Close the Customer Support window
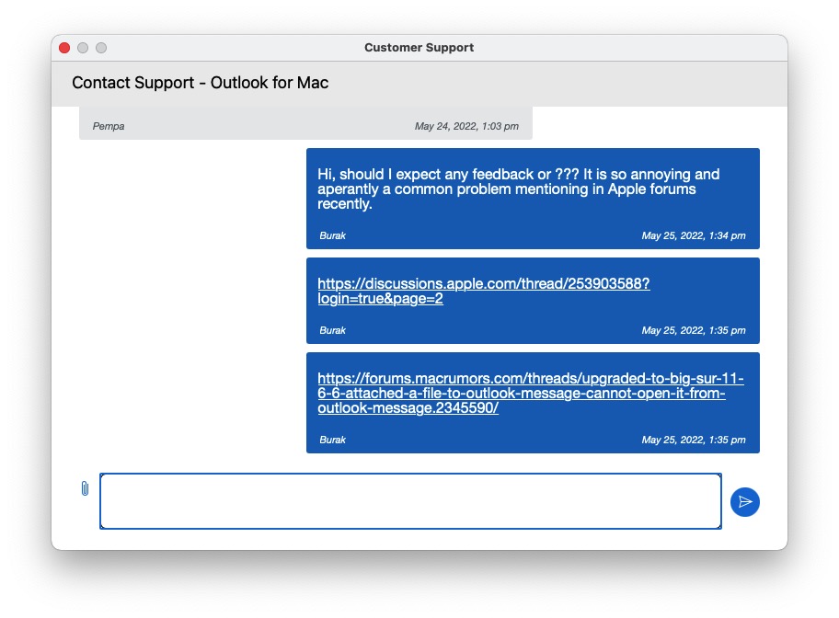The image size is (839, 618). 64,48
